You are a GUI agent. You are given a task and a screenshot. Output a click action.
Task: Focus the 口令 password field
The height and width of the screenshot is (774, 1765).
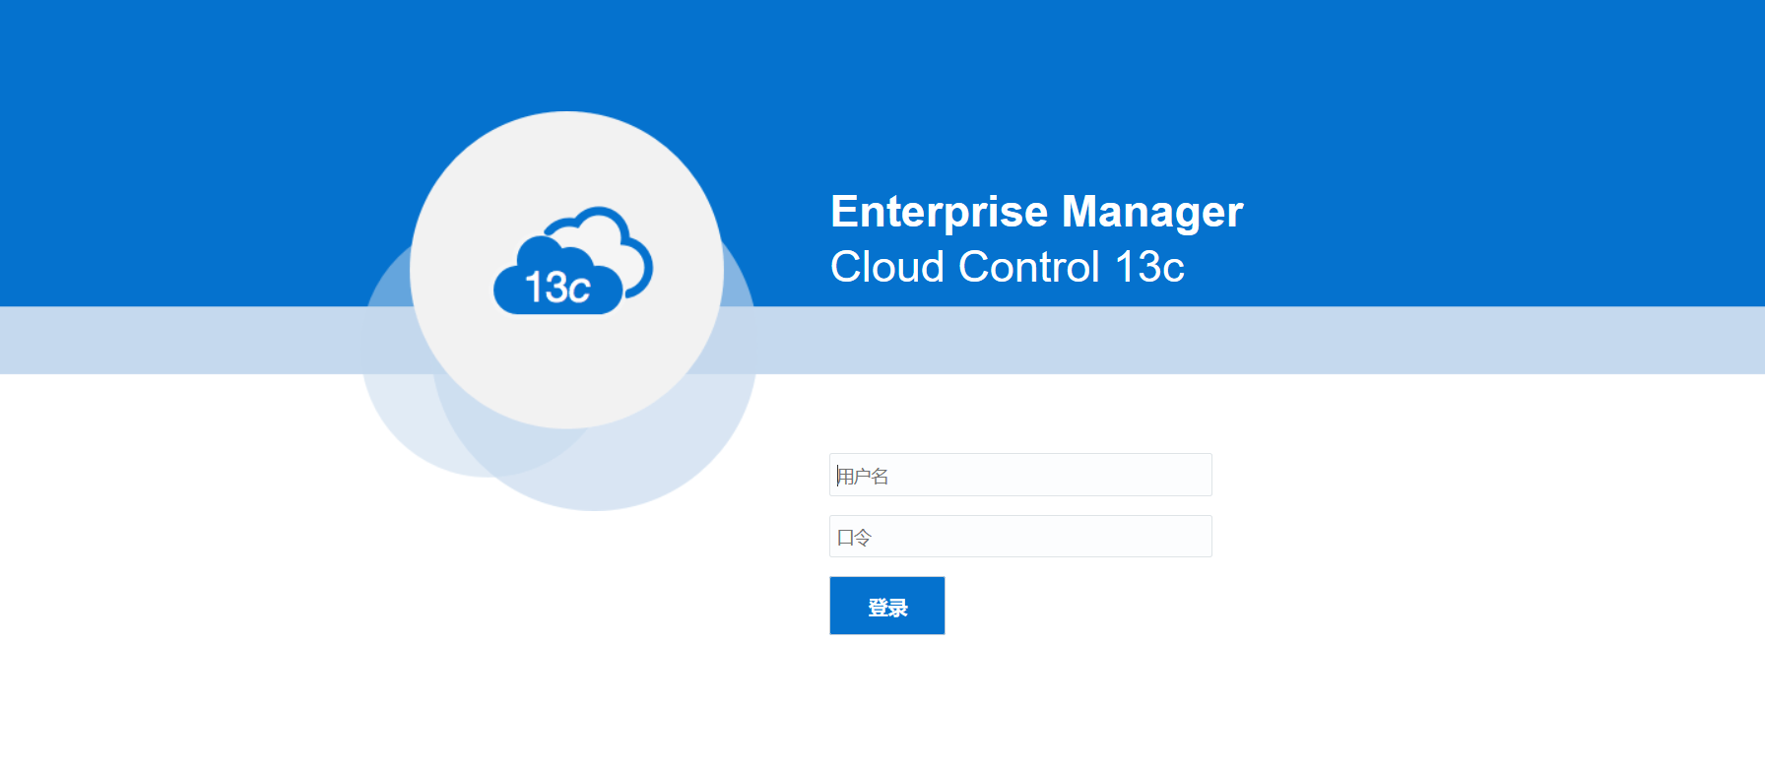pos(1020,536)
